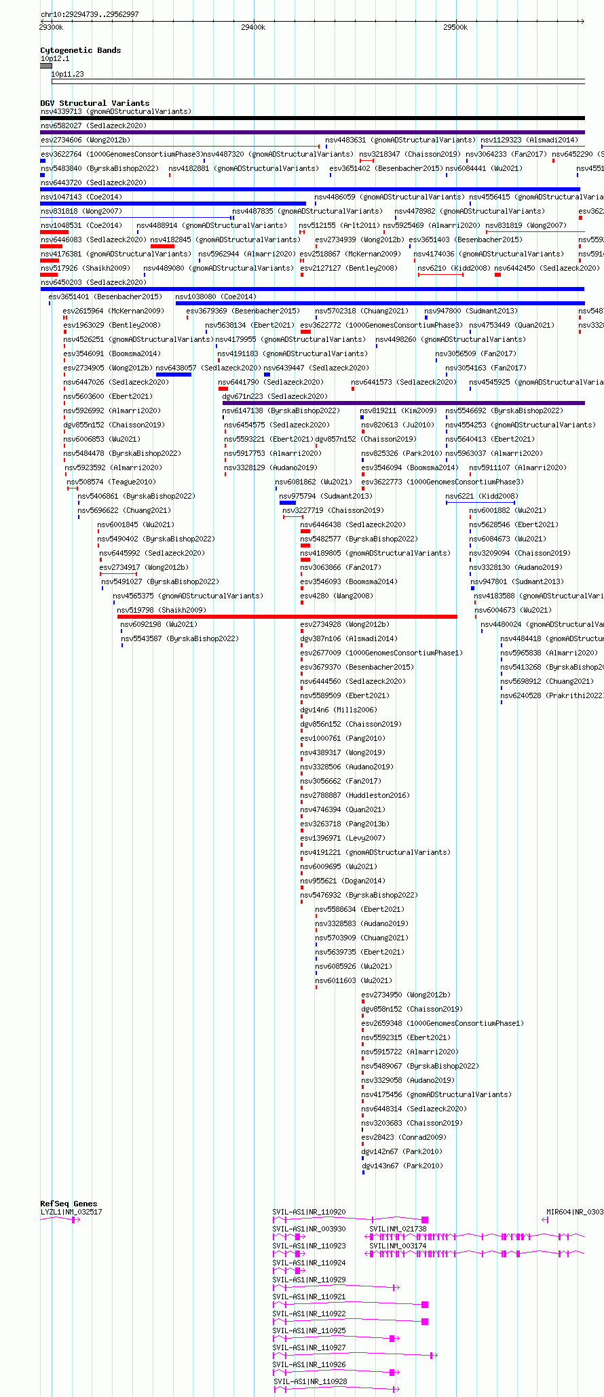Click the 29400k ruler label
Image resolution: width=604 pixels, height=1397 pixels.
[x=253, y=27]
